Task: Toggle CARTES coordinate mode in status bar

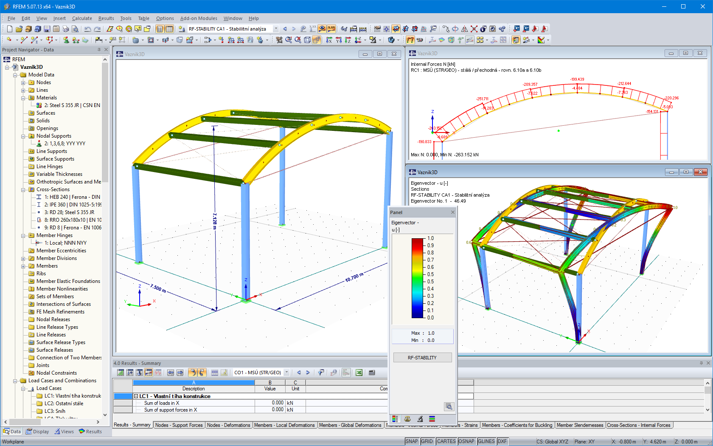Action: click(446, 441)
